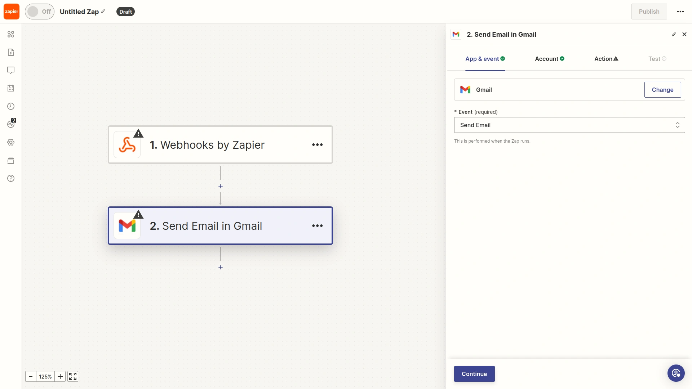Click the zoom out minus control

pyautogui.click(x=30, y=376)
